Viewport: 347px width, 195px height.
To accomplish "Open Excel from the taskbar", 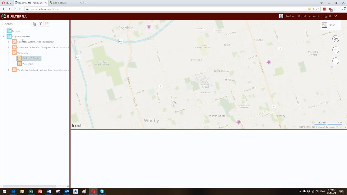I will coord(31,191).
